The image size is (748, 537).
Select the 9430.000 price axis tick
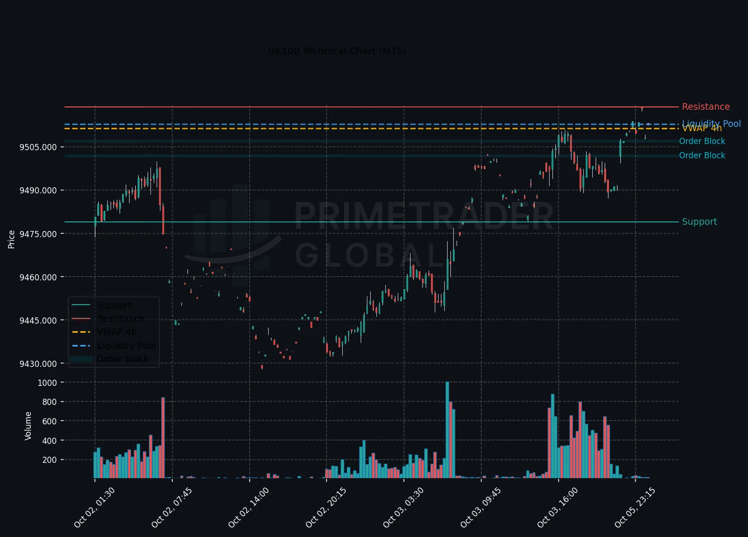(x=38, y=364)
